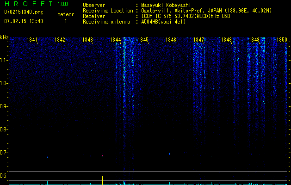Click the 0.9 kHz axis label
Image resolution: width=291 pixels, height=185 pixels.
point(4,106)
